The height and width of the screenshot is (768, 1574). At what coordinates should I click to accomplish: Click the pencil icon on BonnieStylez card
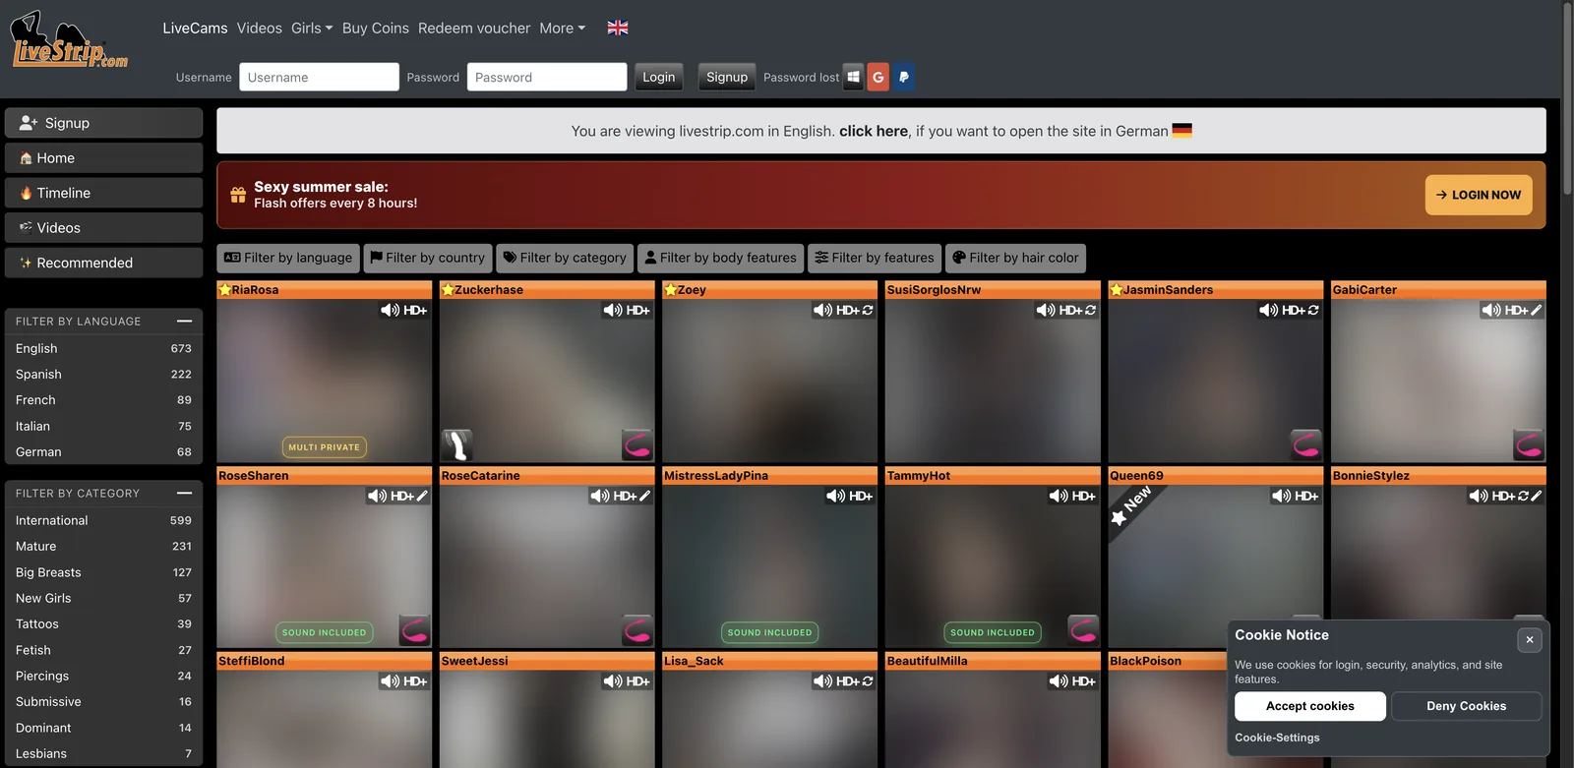click(x=1537, y=496)
